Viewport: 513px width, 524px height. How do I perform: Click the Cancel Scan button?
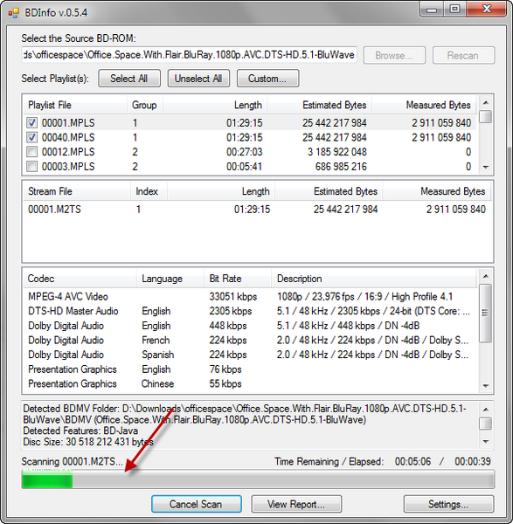click(197, 504)
